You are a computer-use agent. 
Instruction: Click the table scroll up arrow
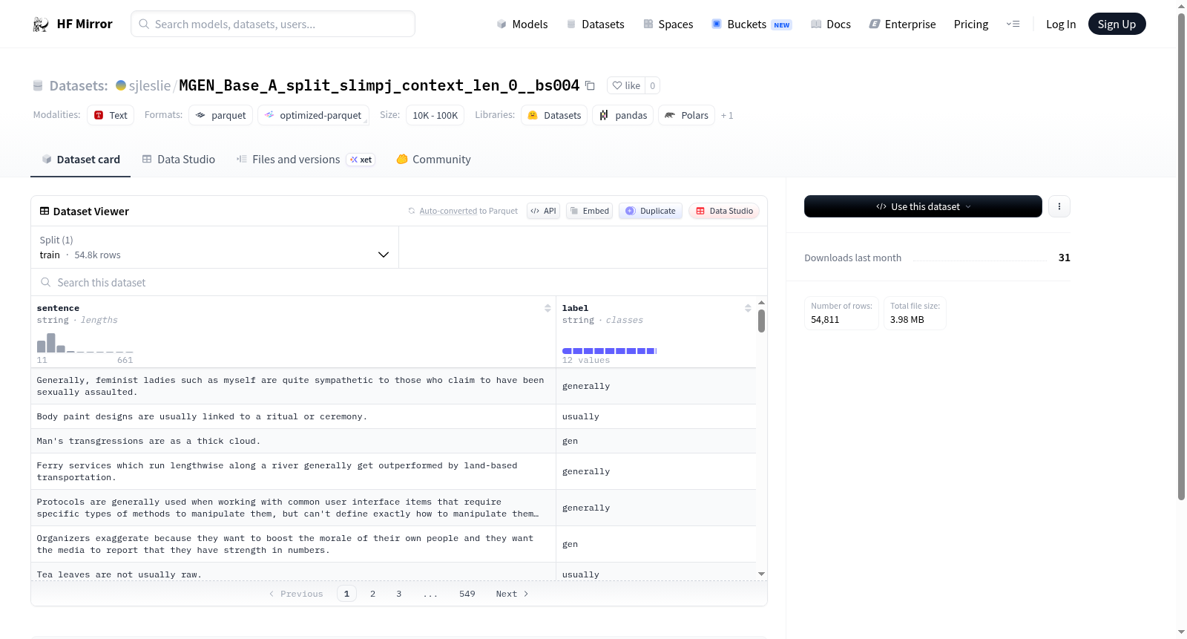pyautogui.click(x=761, y=303)
